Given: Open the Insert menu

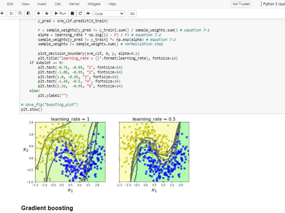Looking at the screenshot, I should (x=42, y=4).
